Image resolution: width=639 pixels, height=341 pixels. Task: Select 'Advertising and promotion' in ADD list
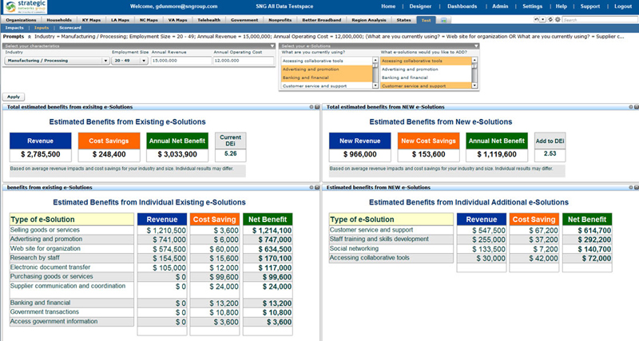(426, 69)
